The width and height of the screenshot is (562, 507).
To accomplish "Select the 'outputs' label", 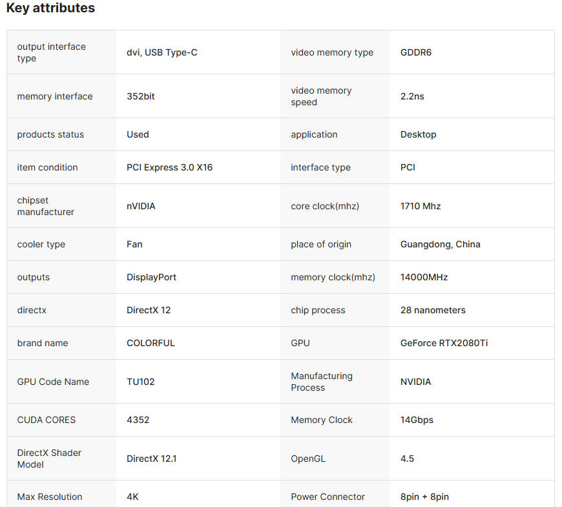I will [34, 277].
